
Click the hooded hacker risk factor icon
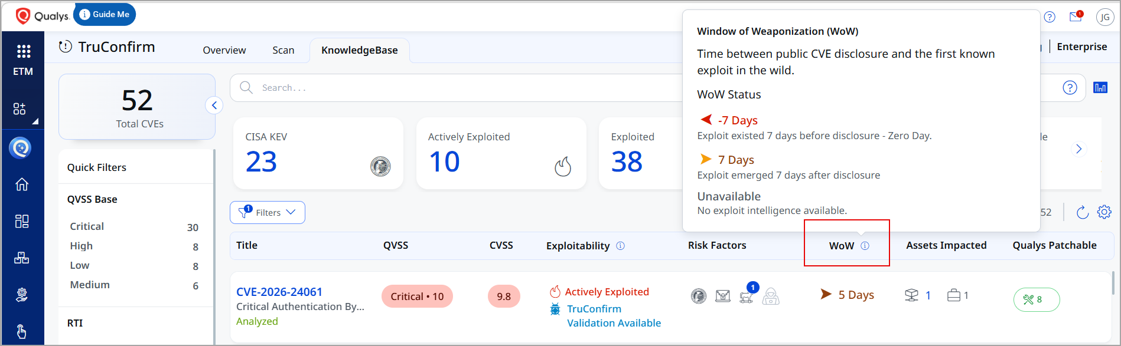771,296
